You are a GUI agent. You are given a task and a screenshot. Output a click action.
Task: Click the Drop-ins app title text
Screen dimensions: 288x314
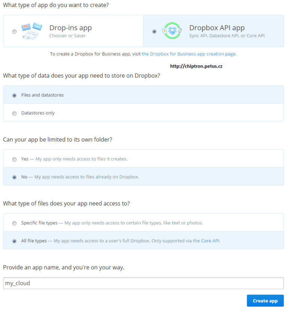[x=70, y=28]
